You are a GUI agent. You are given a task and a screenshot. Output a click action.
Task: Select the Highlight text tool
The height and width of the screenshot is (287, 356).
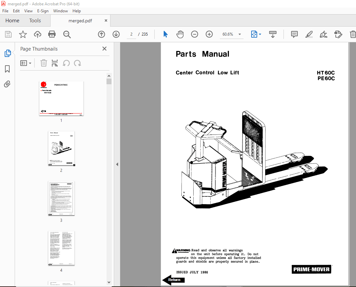pyautogui.click(x=309, y=34)
